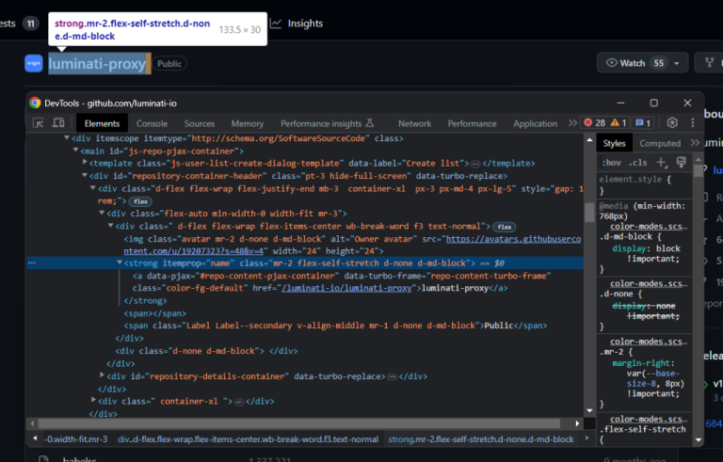Expand the container-xl div node
Screen dimensions: 723x462
click(x=91, y=401)
